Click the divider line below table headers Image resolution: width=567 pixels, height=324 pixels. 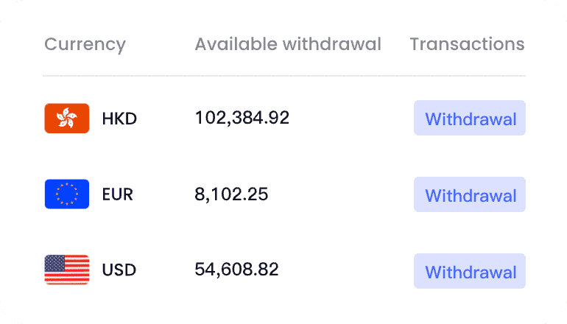click(284, 76)
